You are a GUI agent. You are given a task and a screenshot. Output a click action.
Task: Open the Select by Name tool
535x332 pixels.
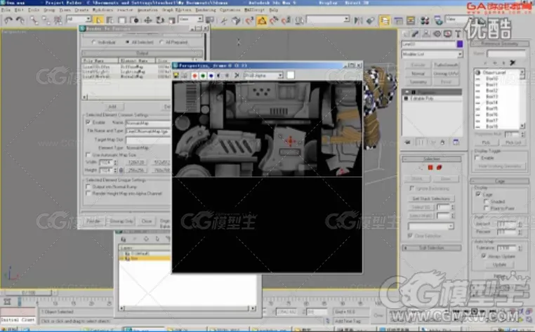click(110, 20)
